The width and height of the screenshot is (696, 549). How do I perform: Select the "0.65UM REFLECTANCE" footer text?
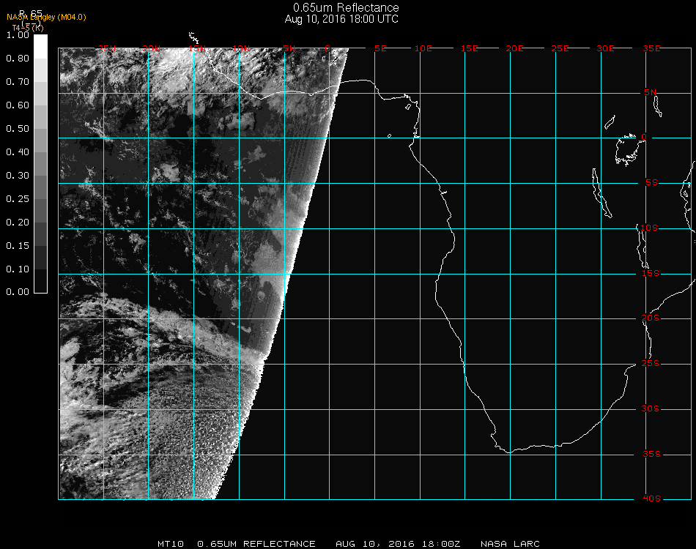256,544
